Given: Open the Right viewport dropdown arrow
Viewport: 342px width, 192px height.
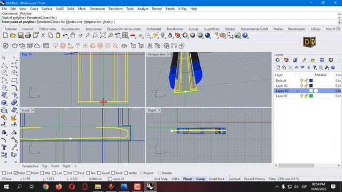Looking at the screenshot, I should [159, 110].
